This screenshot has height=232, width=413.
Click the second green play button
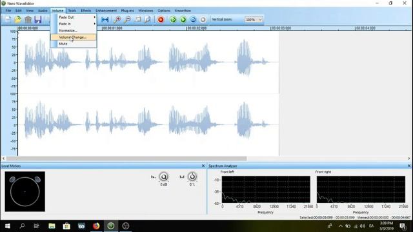tap(183, 19)
